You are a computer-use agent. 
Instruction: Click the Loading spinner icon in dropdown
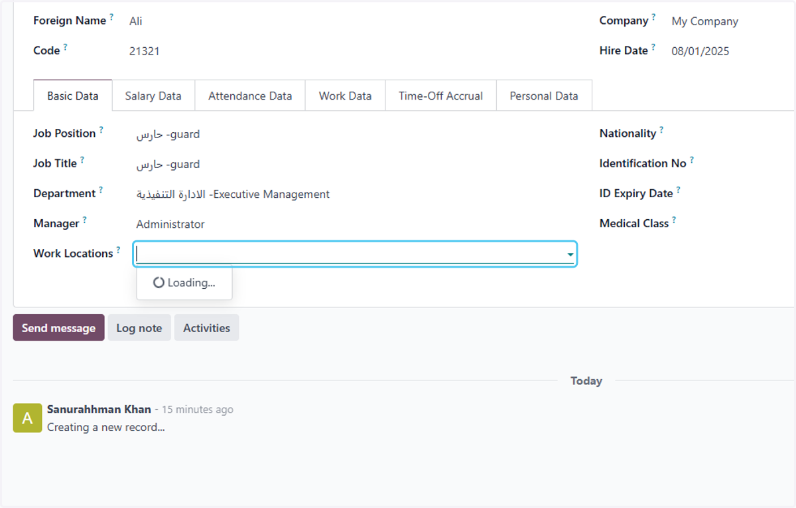159,283
